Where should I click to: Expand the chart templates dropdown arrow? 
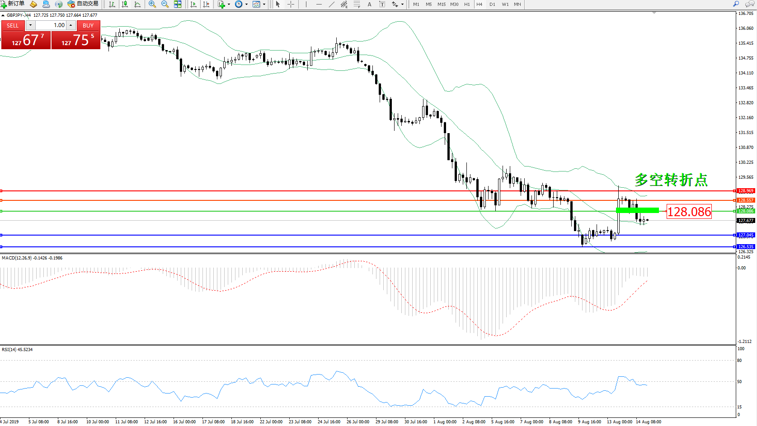(264, 4)
